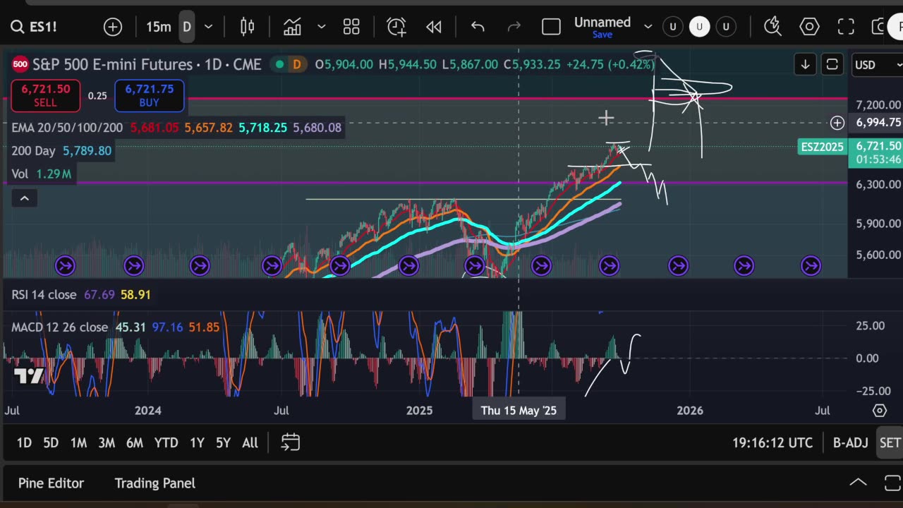
Task: Open the Indicators menu
Action: pos(292,27)
